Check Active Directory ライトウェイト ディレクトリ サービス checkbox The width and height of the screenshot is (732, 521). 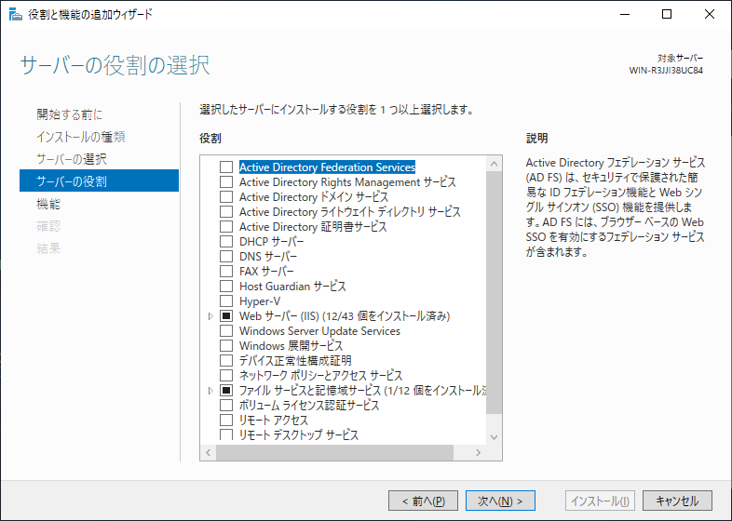pyautogui.click(x=226, y=212)
